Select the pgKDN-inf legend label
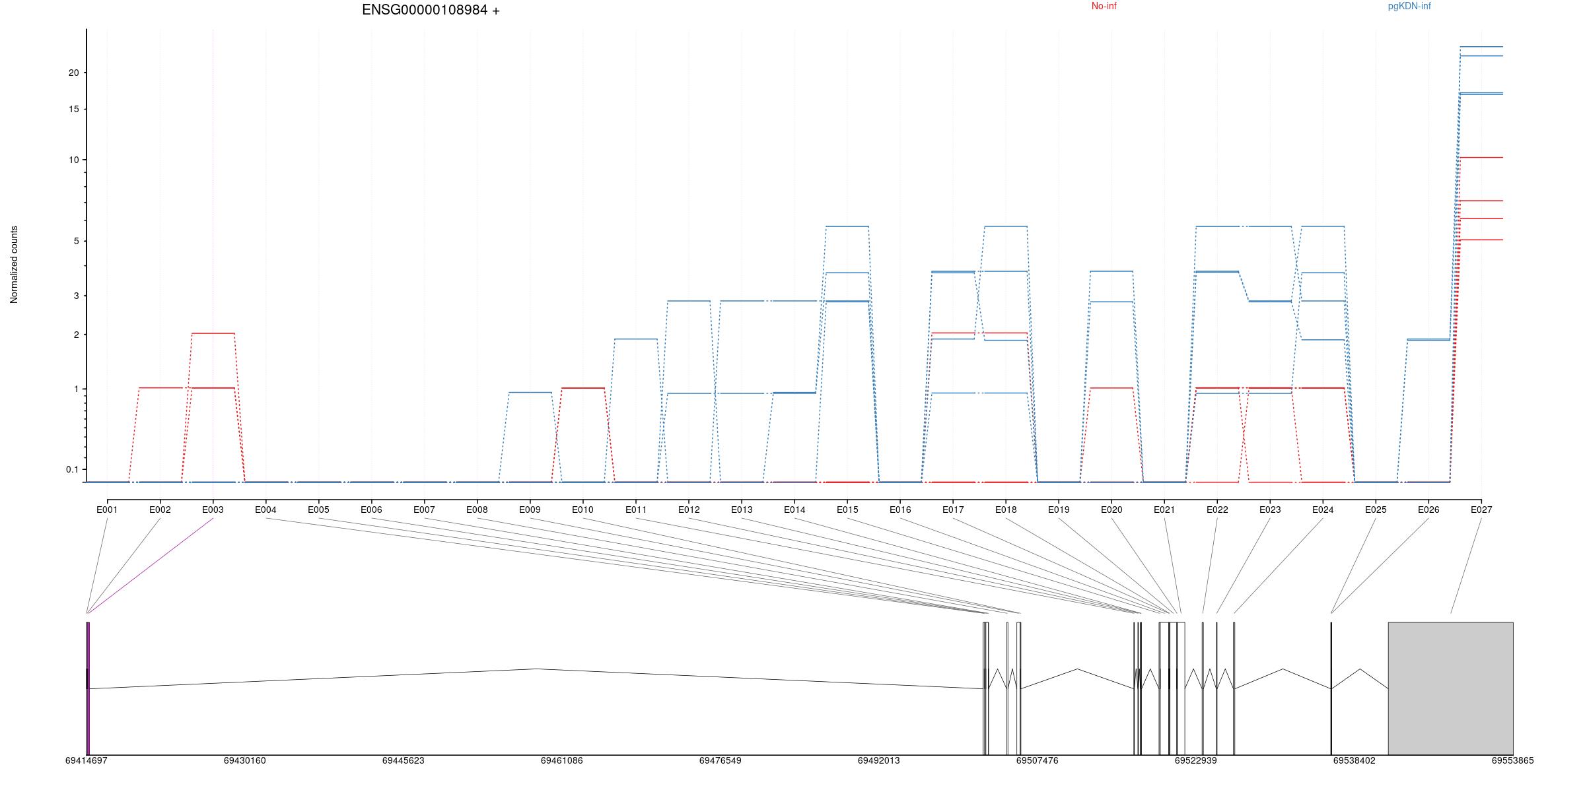Screen dimensions: 1585x792 point(1409,7)
